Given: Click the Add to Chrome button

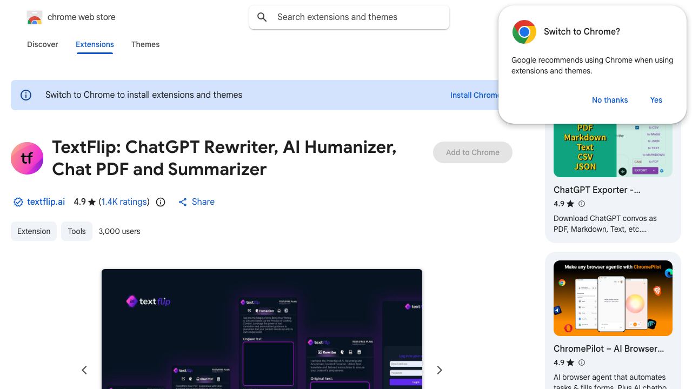Looking at the screenshot, I should (x=473, y=152).
